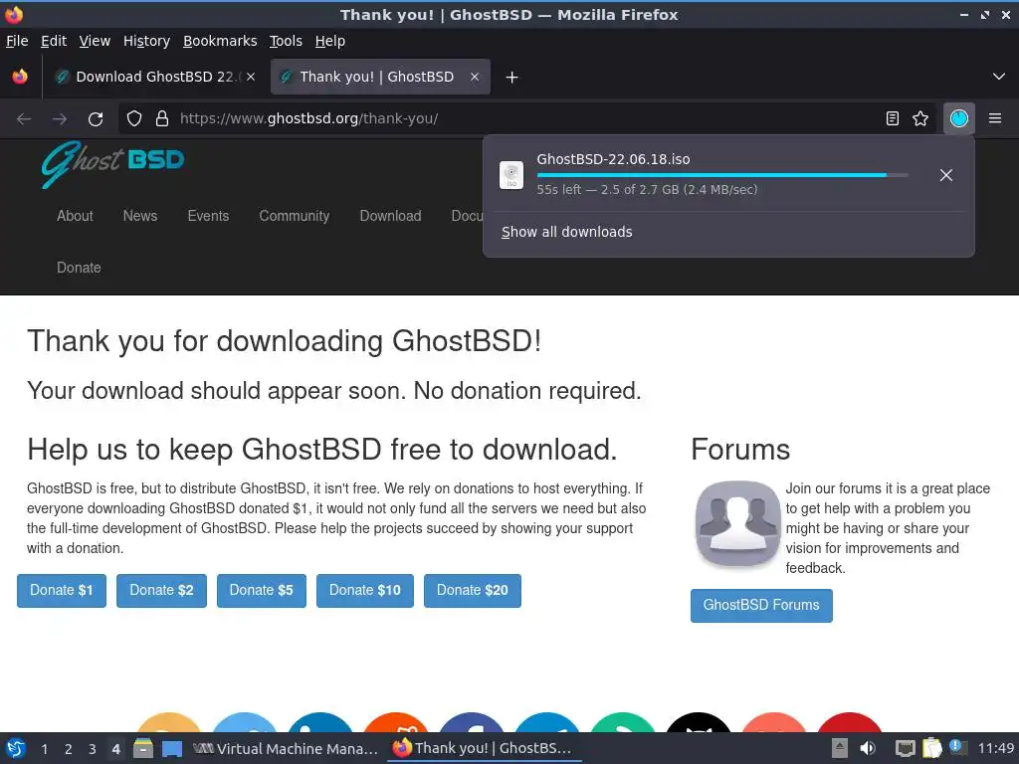This screenshot has height=764, width=1019.
Task: Bookmark this page with star
Action: point(920,118)
